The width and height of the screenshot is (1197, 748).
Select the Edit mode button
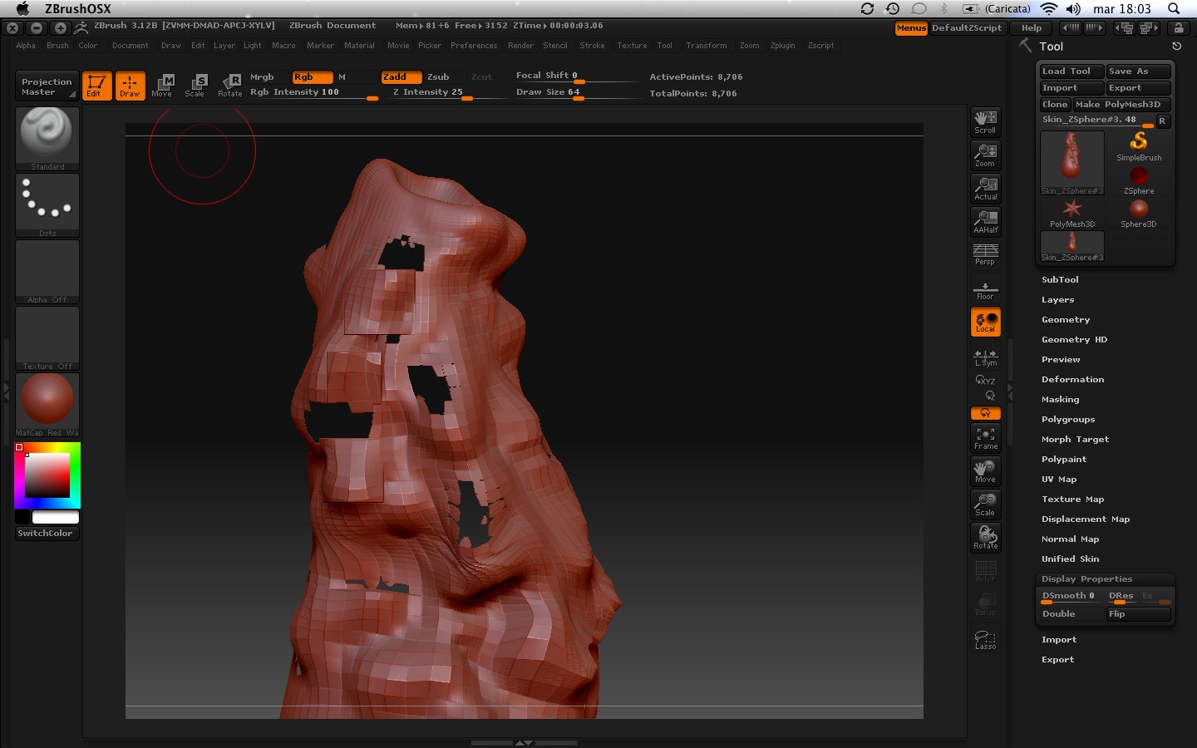coord(96,86)
